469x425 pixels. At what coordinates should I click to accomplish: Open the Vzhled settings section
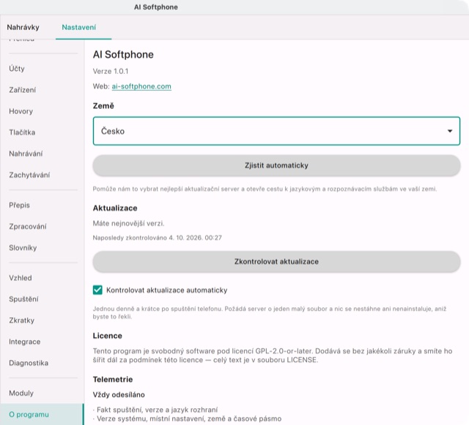[20, 278]
